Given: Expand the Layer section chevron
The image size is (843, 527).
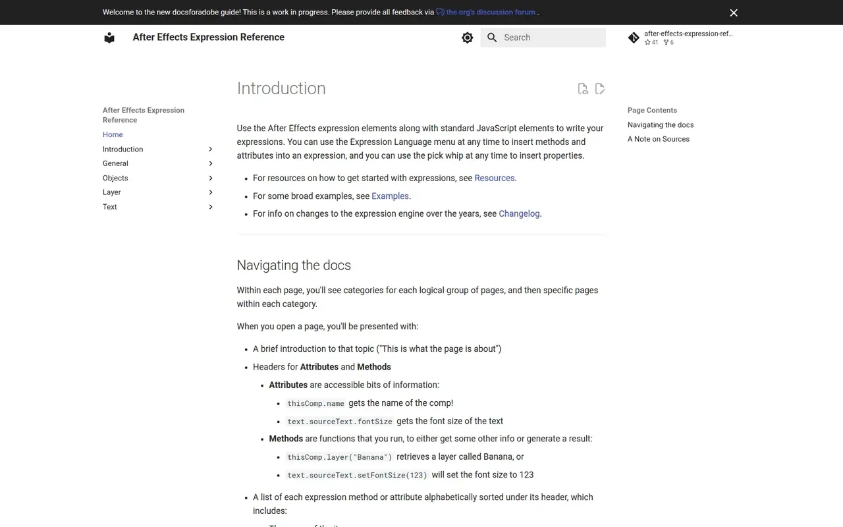Looking at the screenshot, I should [211, 192].
